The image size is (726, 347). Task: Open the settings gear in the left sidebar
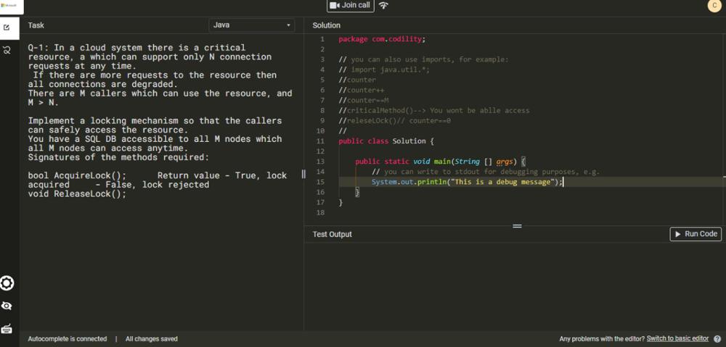(x=7, y=283)
